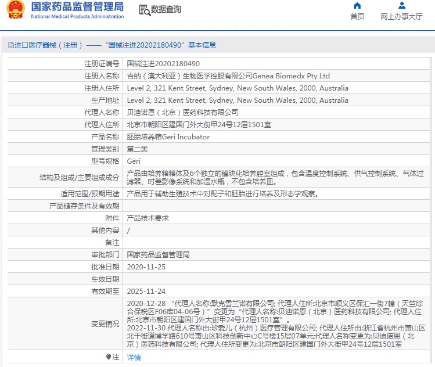Select 审批部门 value 国家药品监督管理局

(x=158, y=255)
